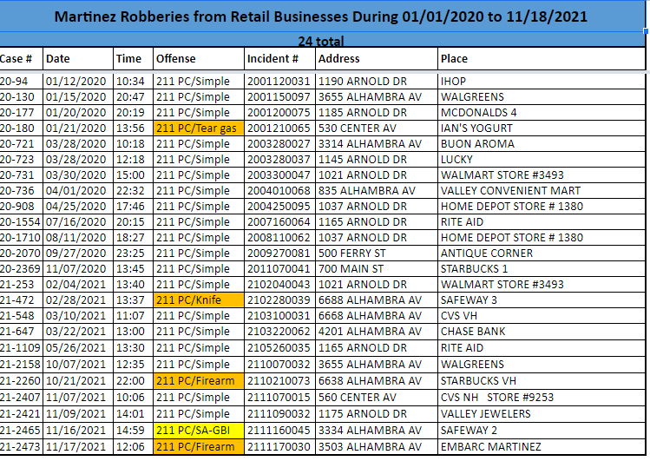Select case number '21-1109'
Viewport: 650px width, 461px height.
point(21,348)
